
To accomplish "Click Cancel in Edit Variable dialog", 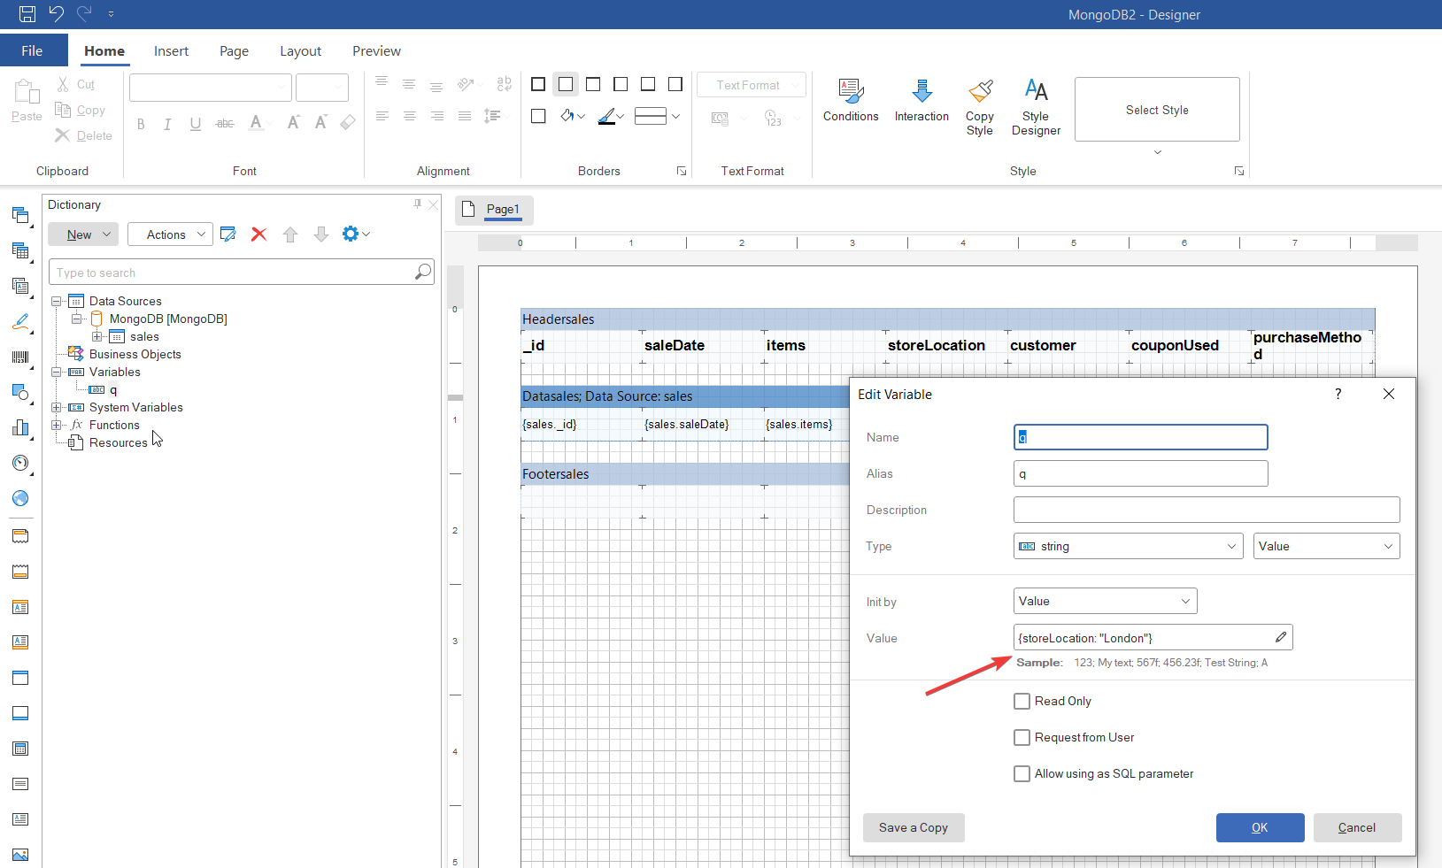I will click(x=1357, y=827).
